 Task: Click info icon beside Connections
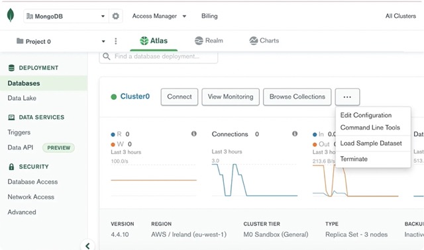[x=295, y=134]
